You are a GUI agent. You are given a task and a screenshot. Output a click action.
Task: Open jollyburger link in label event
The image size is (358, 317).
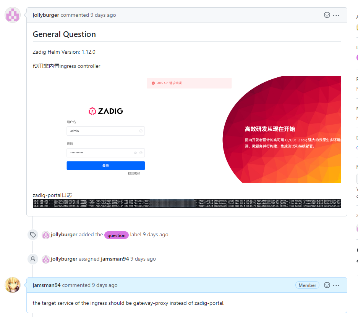coord(64,235)
